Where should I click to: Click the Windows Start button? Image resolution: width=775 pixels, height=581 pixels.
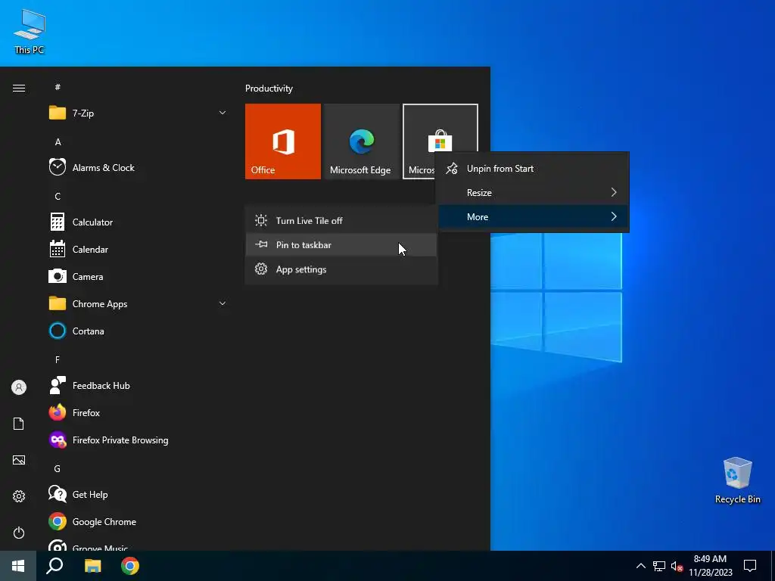click(x=18, y=566)
